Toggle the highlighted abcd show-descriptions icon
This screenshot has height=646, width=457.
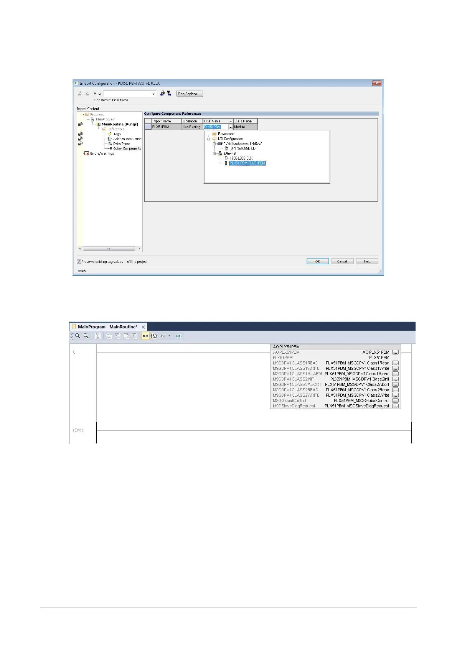coord(145,336)
